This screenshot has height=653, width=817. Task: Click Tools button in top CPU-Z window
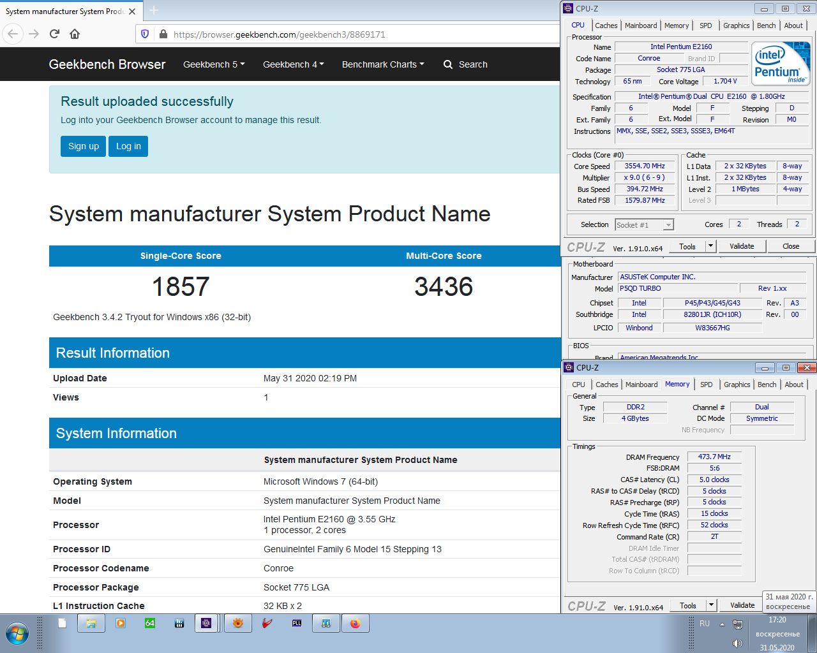(x=687, y=246)
